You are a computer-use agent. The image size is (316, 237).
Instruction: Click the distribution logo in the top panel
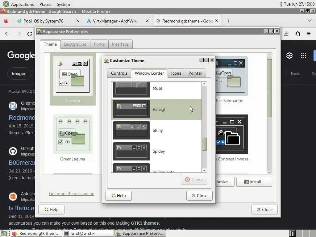point(6,4)
